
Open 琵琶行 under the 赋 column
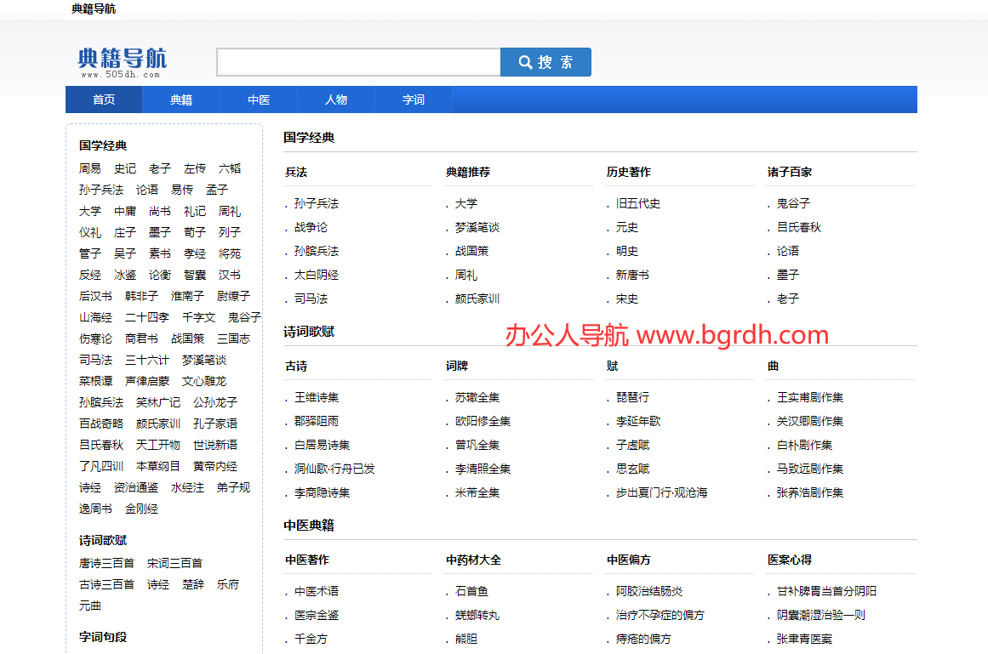pos(632,397)
